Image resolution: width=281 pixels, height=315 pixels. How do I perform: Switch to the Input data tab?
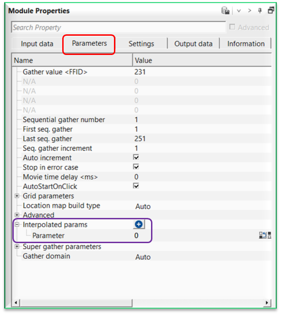(x=37, y=44)
